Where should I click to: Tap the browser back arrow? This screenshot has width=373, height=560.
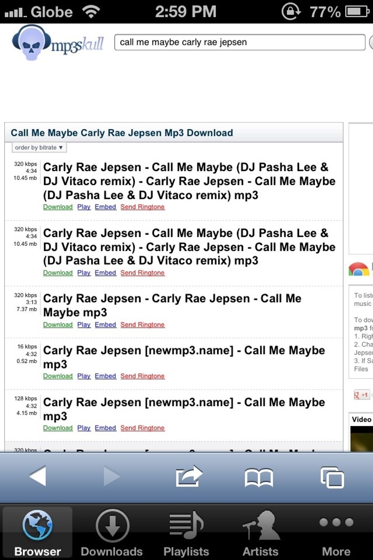point(38,476)
